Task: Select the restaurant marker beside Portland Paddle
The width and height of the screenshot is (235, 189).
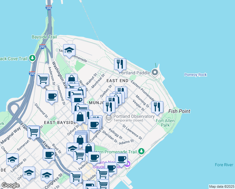Action: tap(120, 65)
